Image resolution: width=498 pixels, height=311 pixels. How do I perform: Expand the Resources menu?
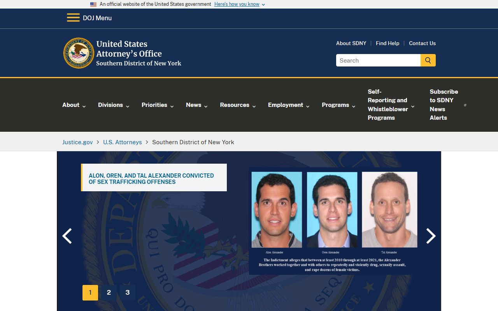tap(238, 105)
